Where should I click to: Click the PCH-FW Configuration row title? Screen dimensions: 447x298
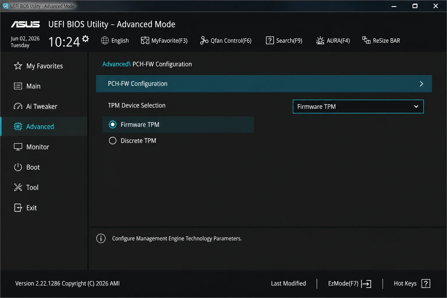138,84
